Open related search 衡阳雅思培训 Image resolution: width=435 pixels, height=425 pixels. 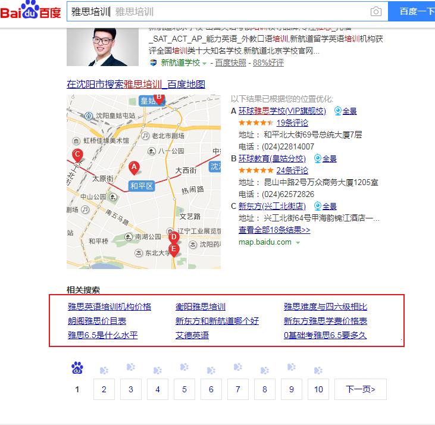coord(201,307)
